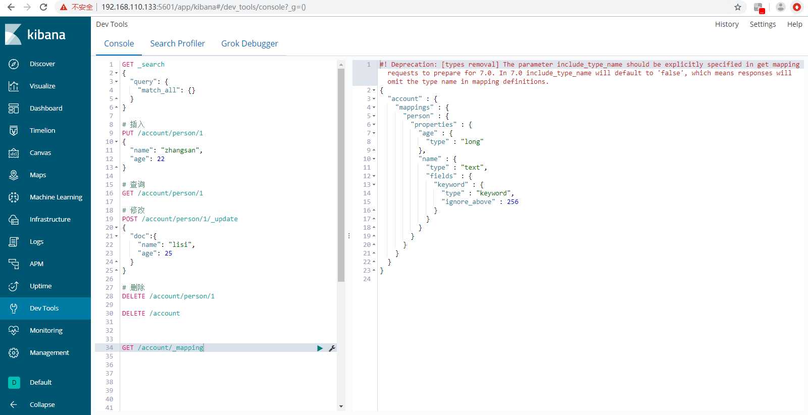Open the Machine Learning icon

[14, 197]
